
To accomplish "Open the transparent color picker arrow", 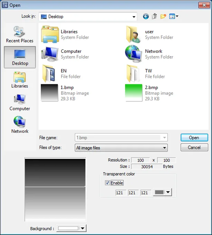I will (168, 192).
